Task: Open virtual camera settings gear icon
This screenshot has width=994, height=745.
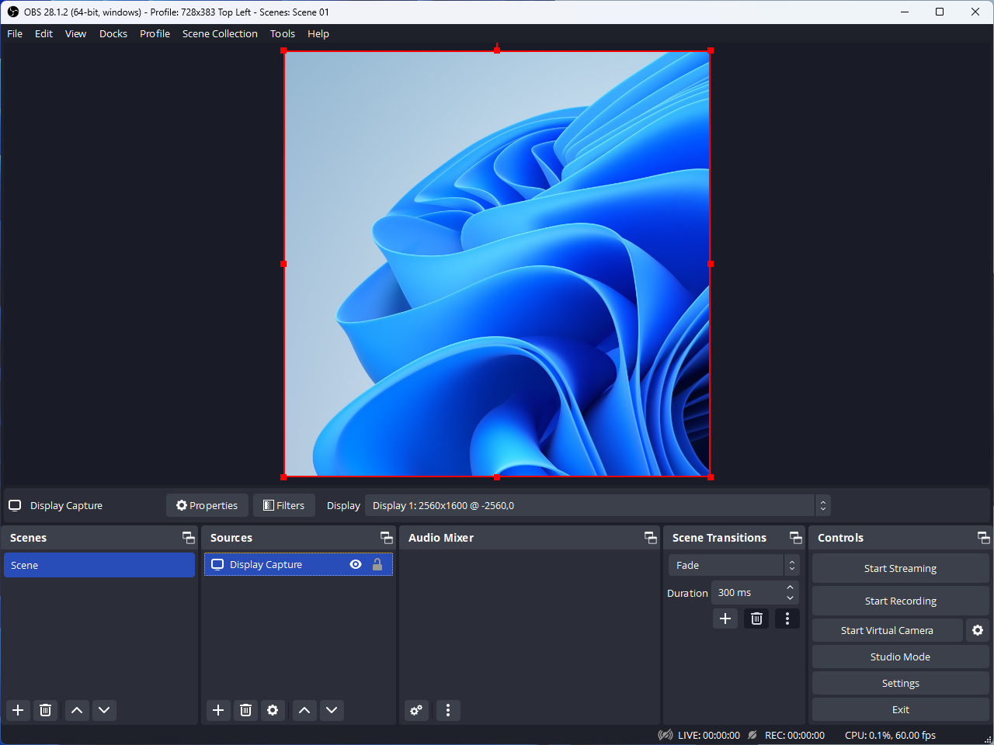Action: [978, 630]
